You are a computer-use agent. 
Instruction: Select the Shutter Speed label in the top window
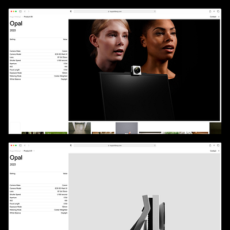(15, 60)
